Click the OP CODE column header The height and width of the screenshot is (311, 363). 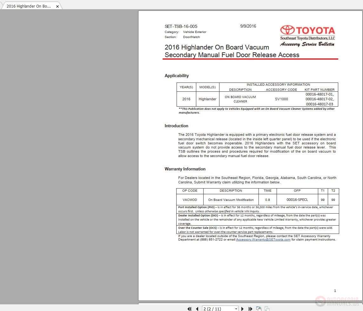pos(190,191)
